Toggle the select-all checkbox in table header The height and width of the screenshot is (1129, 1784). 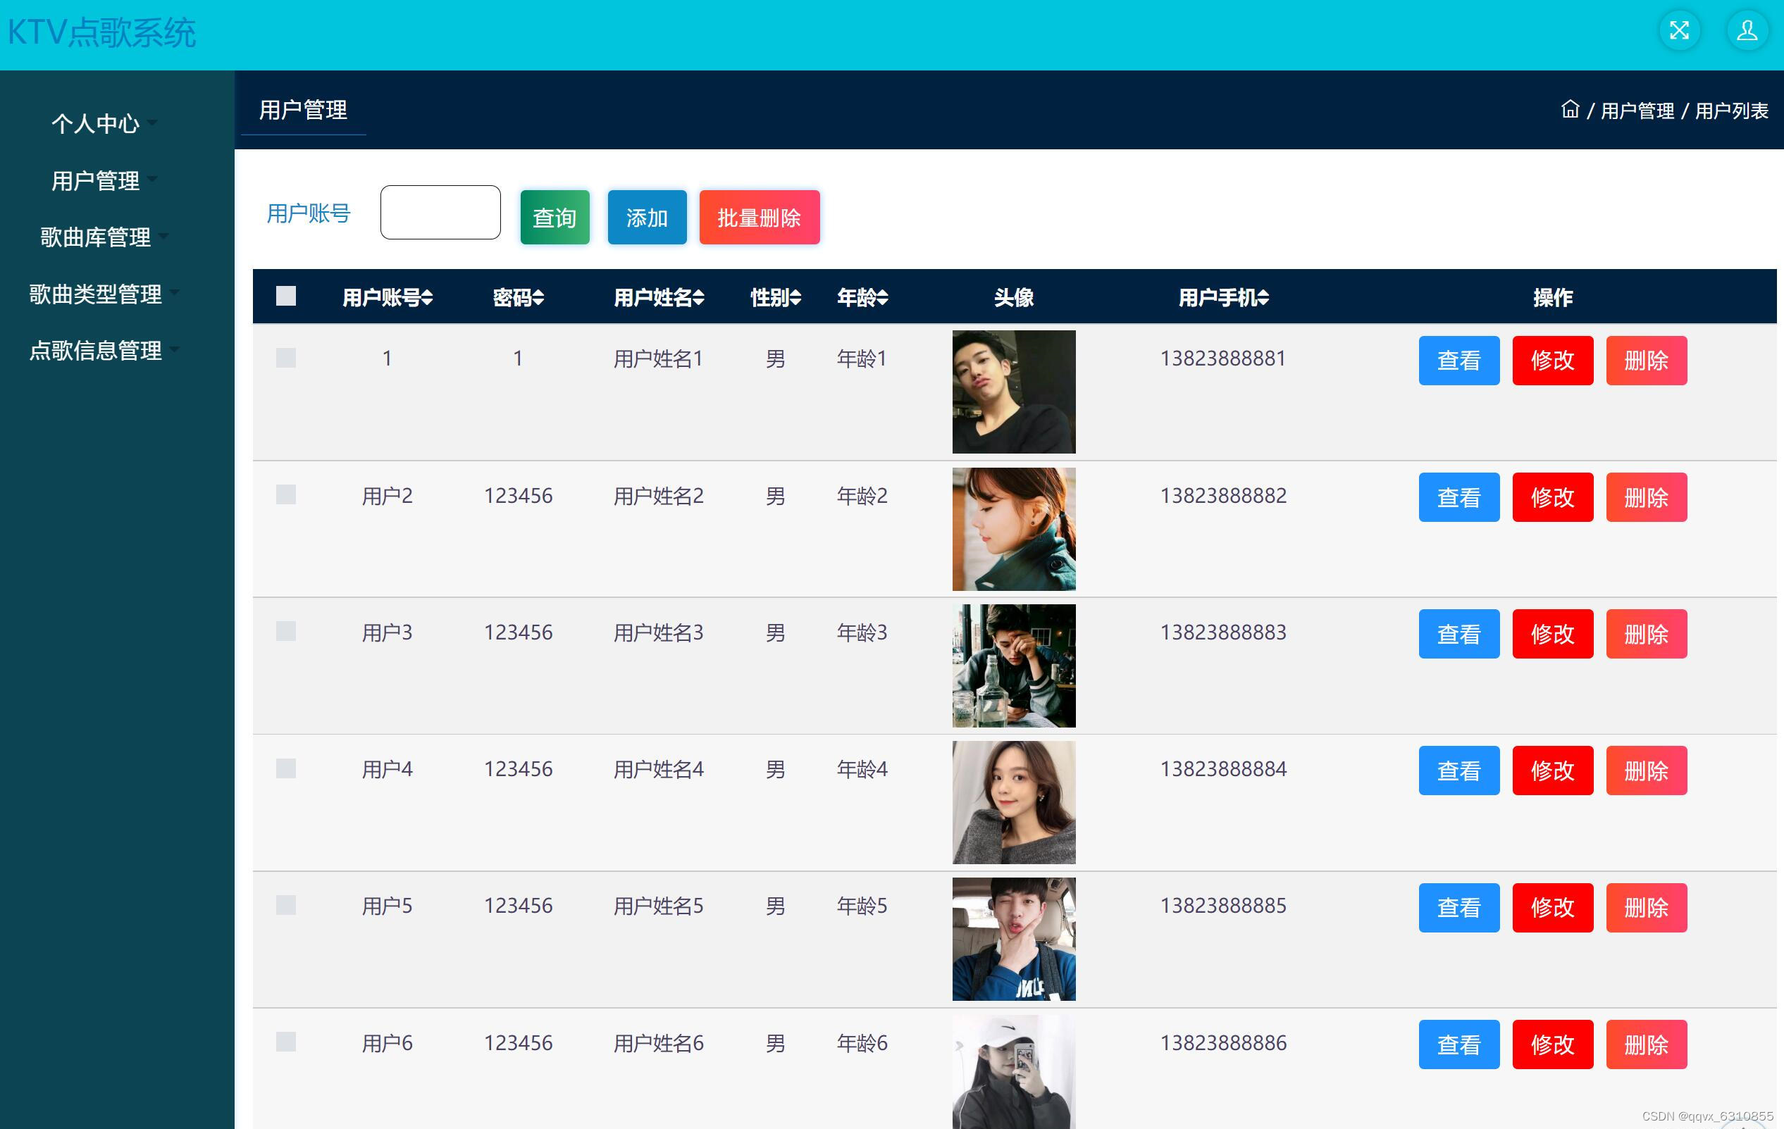(x=286, y=296)
